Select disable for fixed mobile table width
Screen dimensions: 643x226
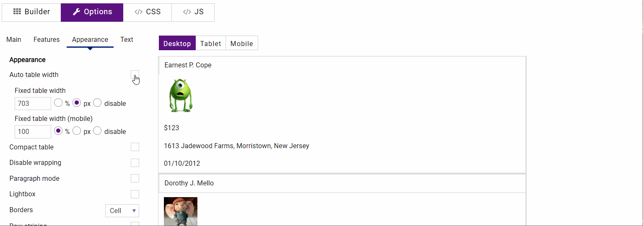coord(97,131)
